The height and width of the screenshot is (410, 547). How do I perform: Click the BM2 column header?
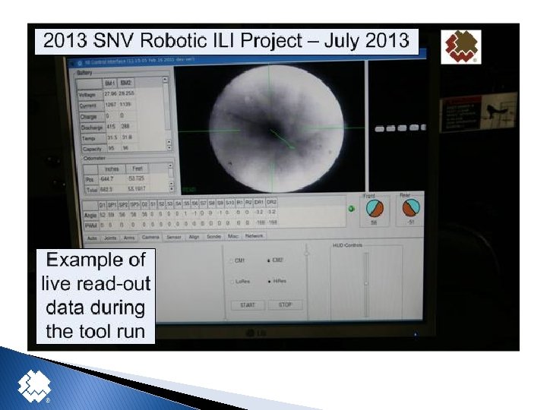point(125,83)
